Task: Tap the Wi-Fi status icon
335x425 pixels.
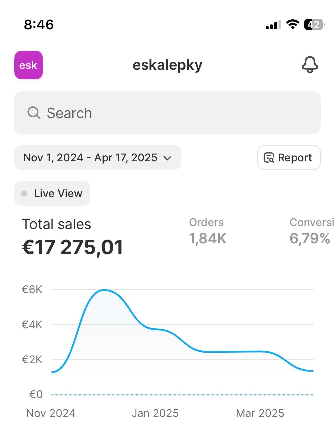Action: [292, 24]
